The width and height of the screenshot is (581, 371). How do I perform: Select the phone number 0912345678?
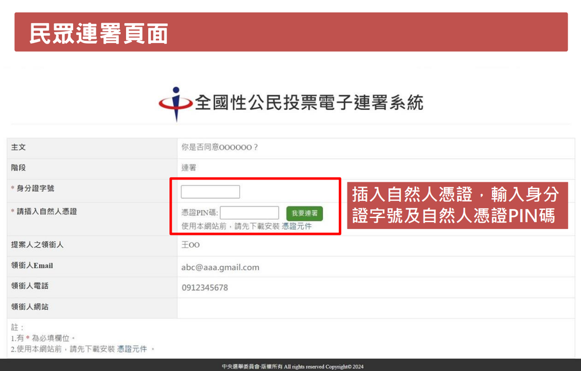(205, 288)
